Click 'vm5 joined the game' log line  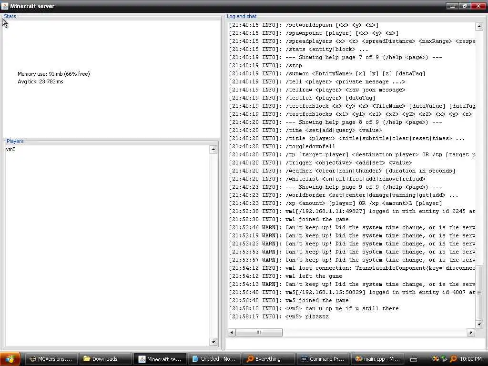tap(289, 300)
